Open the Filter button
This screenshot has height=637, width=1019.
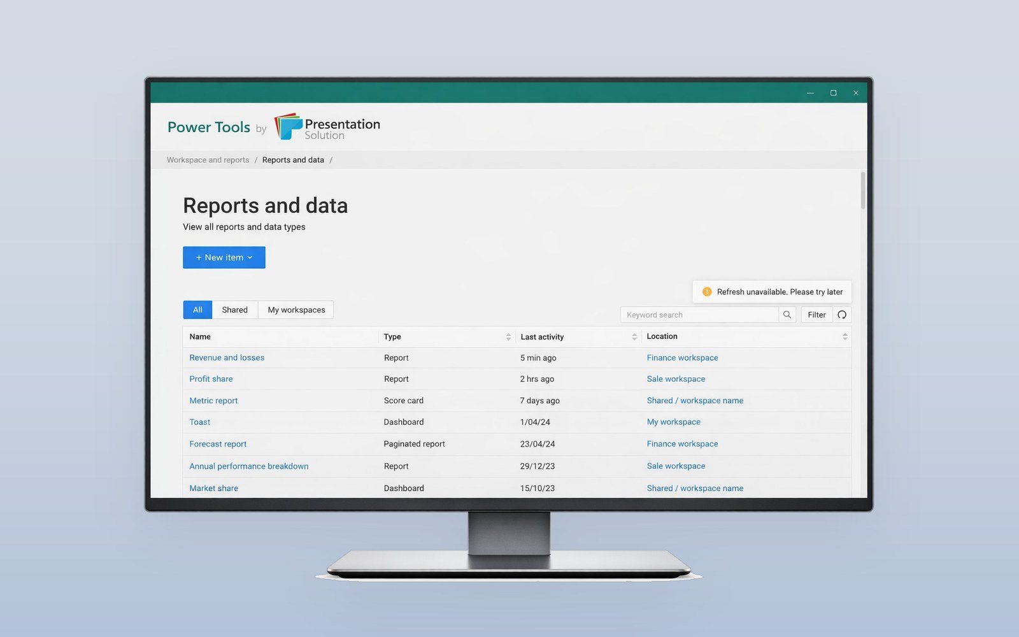point(816,315)
